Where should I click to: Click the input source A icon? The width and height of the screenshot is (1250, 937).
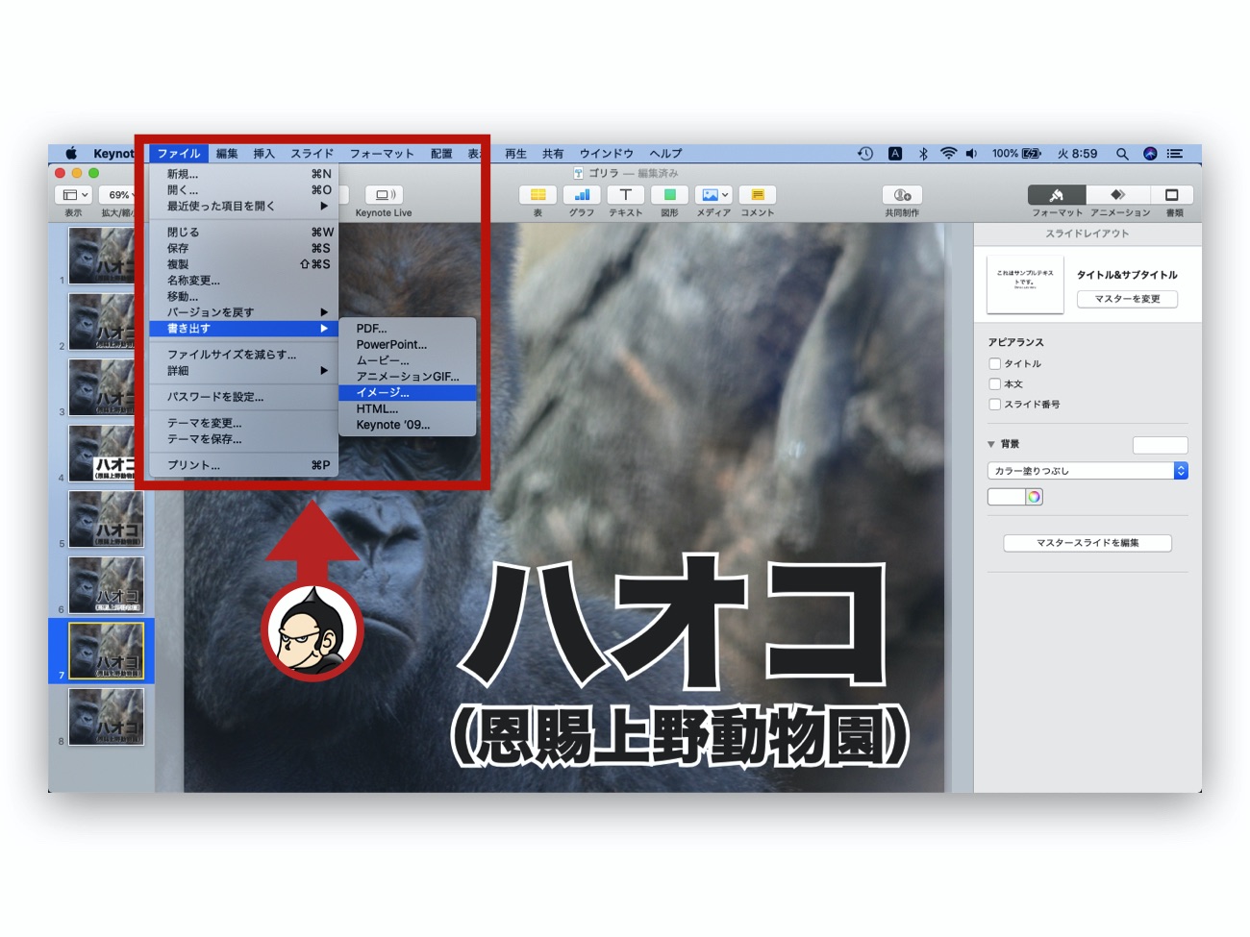[x=895, y=154]
